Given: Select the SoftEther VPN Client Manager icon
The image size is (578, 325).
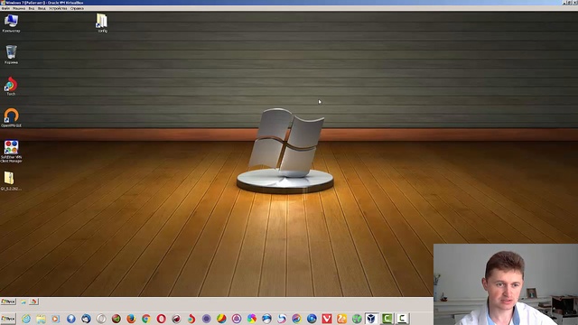Looking at the screenshot, I should pos(11,151).
